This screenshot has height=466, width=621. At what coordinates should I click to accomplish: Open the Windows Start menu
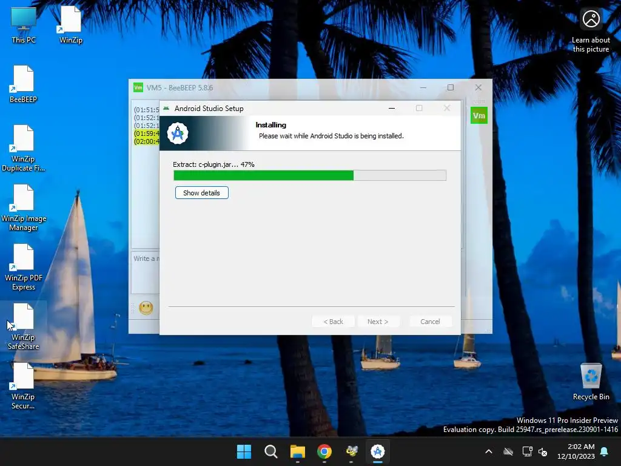pos(244,451)
